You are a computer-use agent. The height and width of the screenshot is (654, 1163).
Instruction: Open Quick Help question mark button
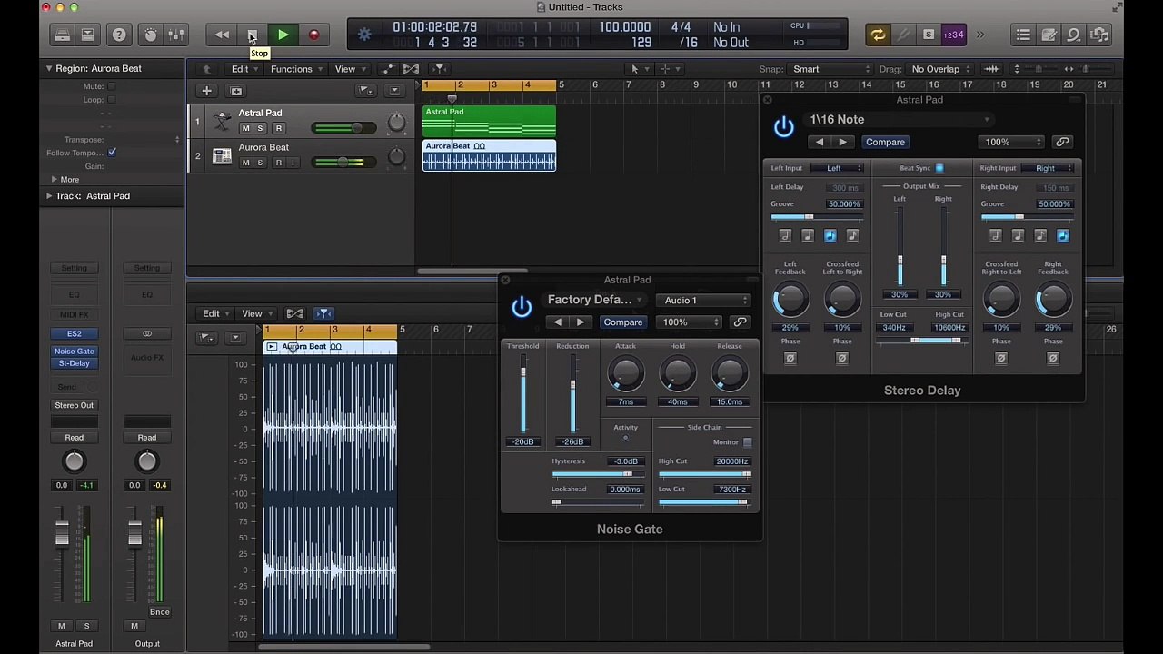pos(119,35)
